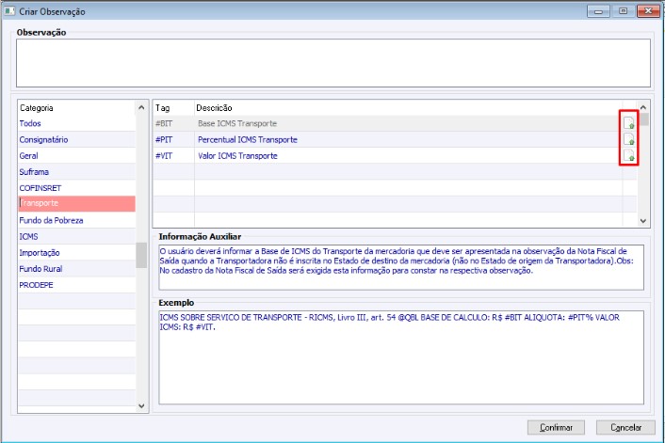Image resolution: width=665 pixels, height=443 pixels.
Task: Select the Consignatário category
Action: coord(76,139)
